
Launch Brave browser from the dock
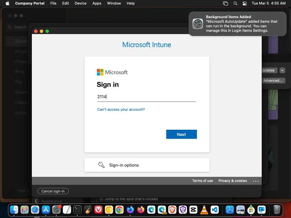pos(172,210)
